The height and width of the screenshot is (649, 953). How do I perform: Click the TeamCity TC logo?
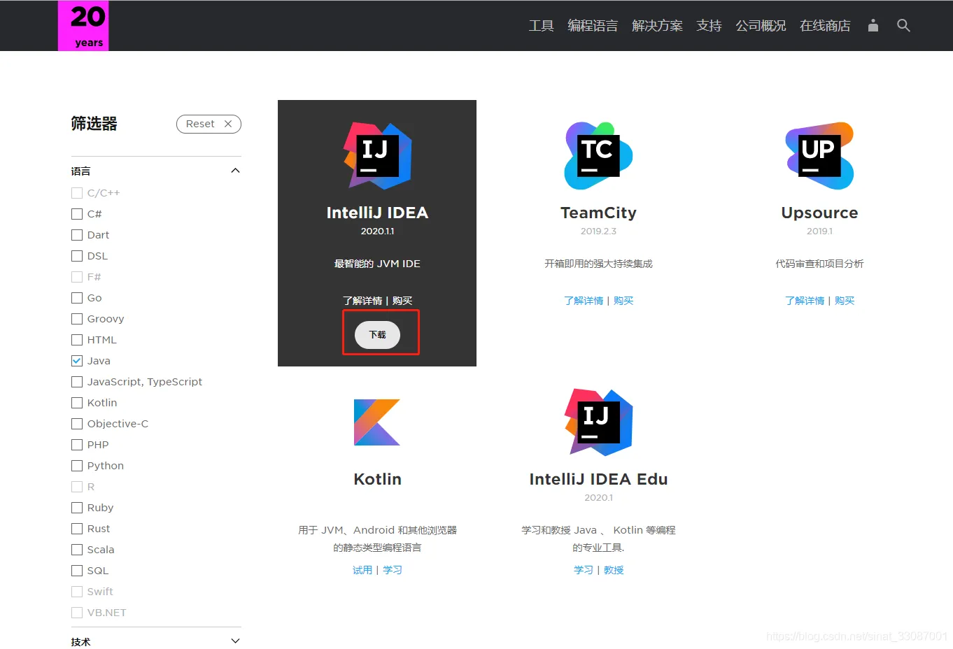598,156
